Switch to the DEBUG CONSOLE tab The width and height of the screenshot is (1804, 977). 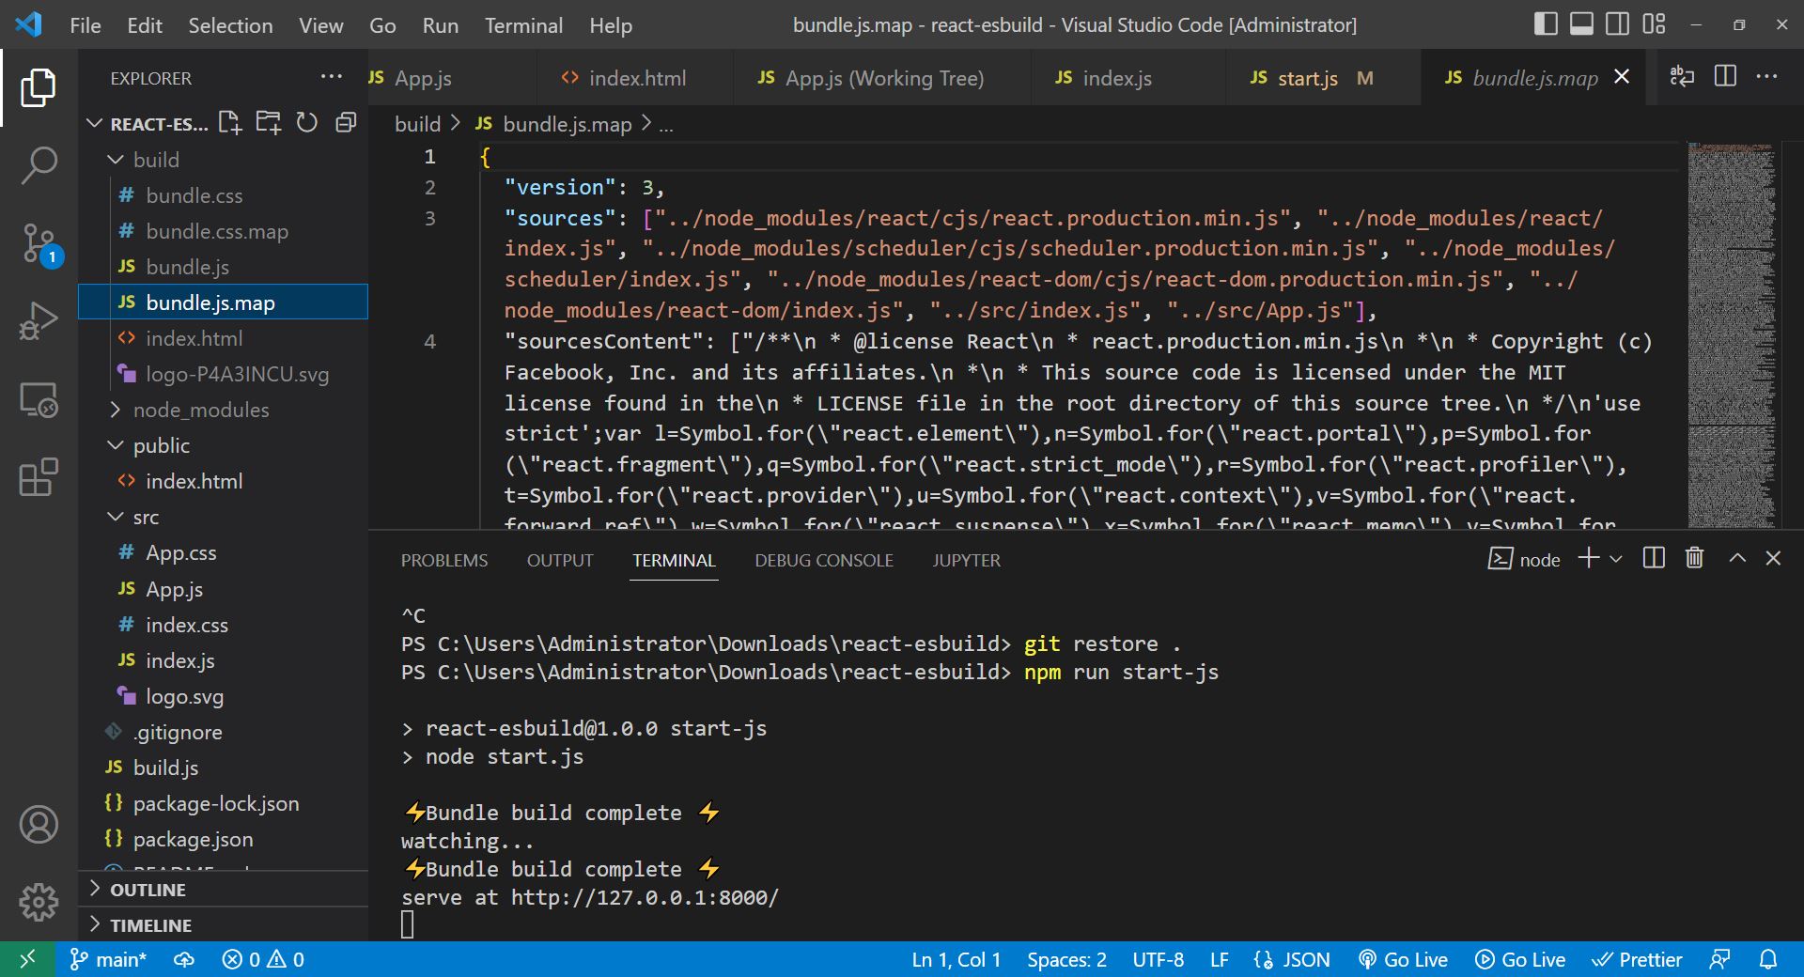point(824,560)
